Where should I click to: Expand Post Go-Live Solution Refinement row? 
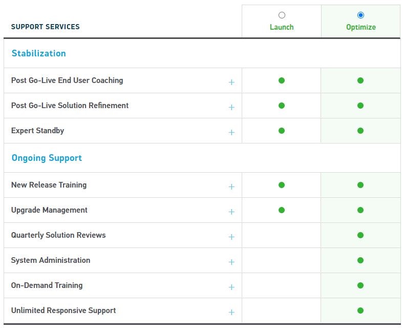click(231, 107)
